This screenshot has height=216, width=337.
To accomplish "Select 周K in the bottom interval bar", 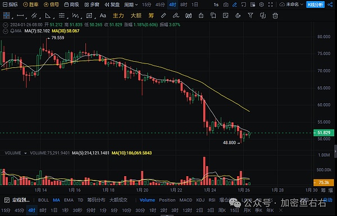I will (222, 210).
